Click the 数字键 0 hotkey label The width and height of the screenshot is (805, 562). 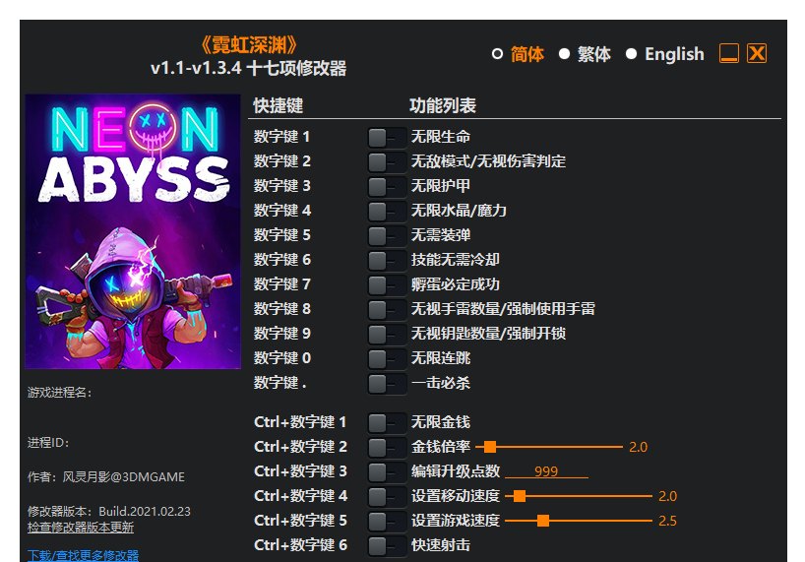click(x=282, y=359)
